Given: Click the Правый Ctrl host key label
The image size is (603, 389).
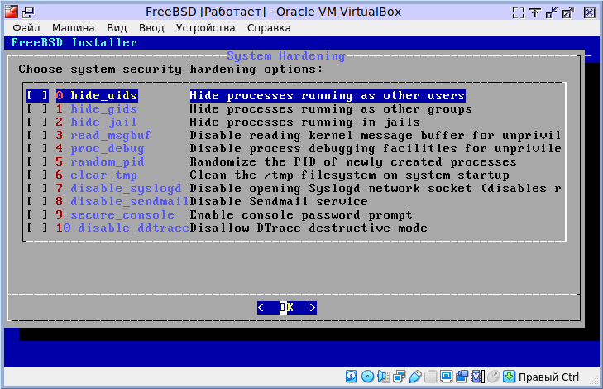Looking at the screenshot, I should pos(548,377).
